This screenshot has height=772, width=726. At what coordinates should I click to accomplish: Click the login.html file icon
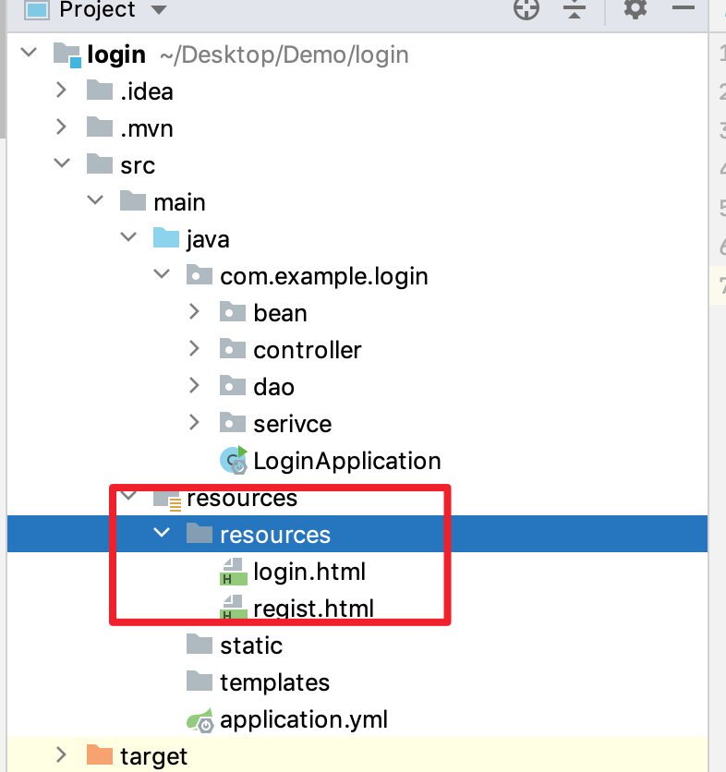233,571
